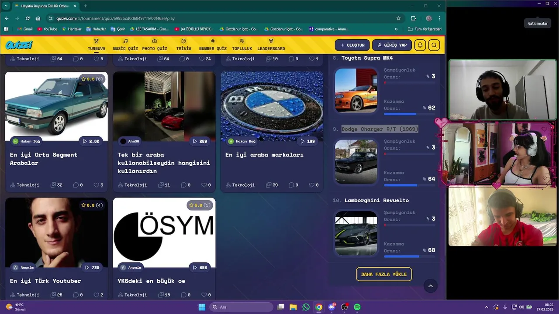
Task: Open the Chrome three-dot menu
Action: point(439,18)
